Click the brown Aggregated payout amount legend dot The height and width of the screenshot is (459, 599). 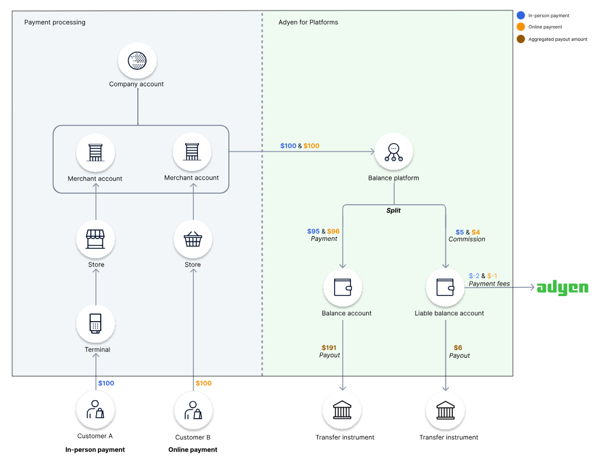point(520,39)
